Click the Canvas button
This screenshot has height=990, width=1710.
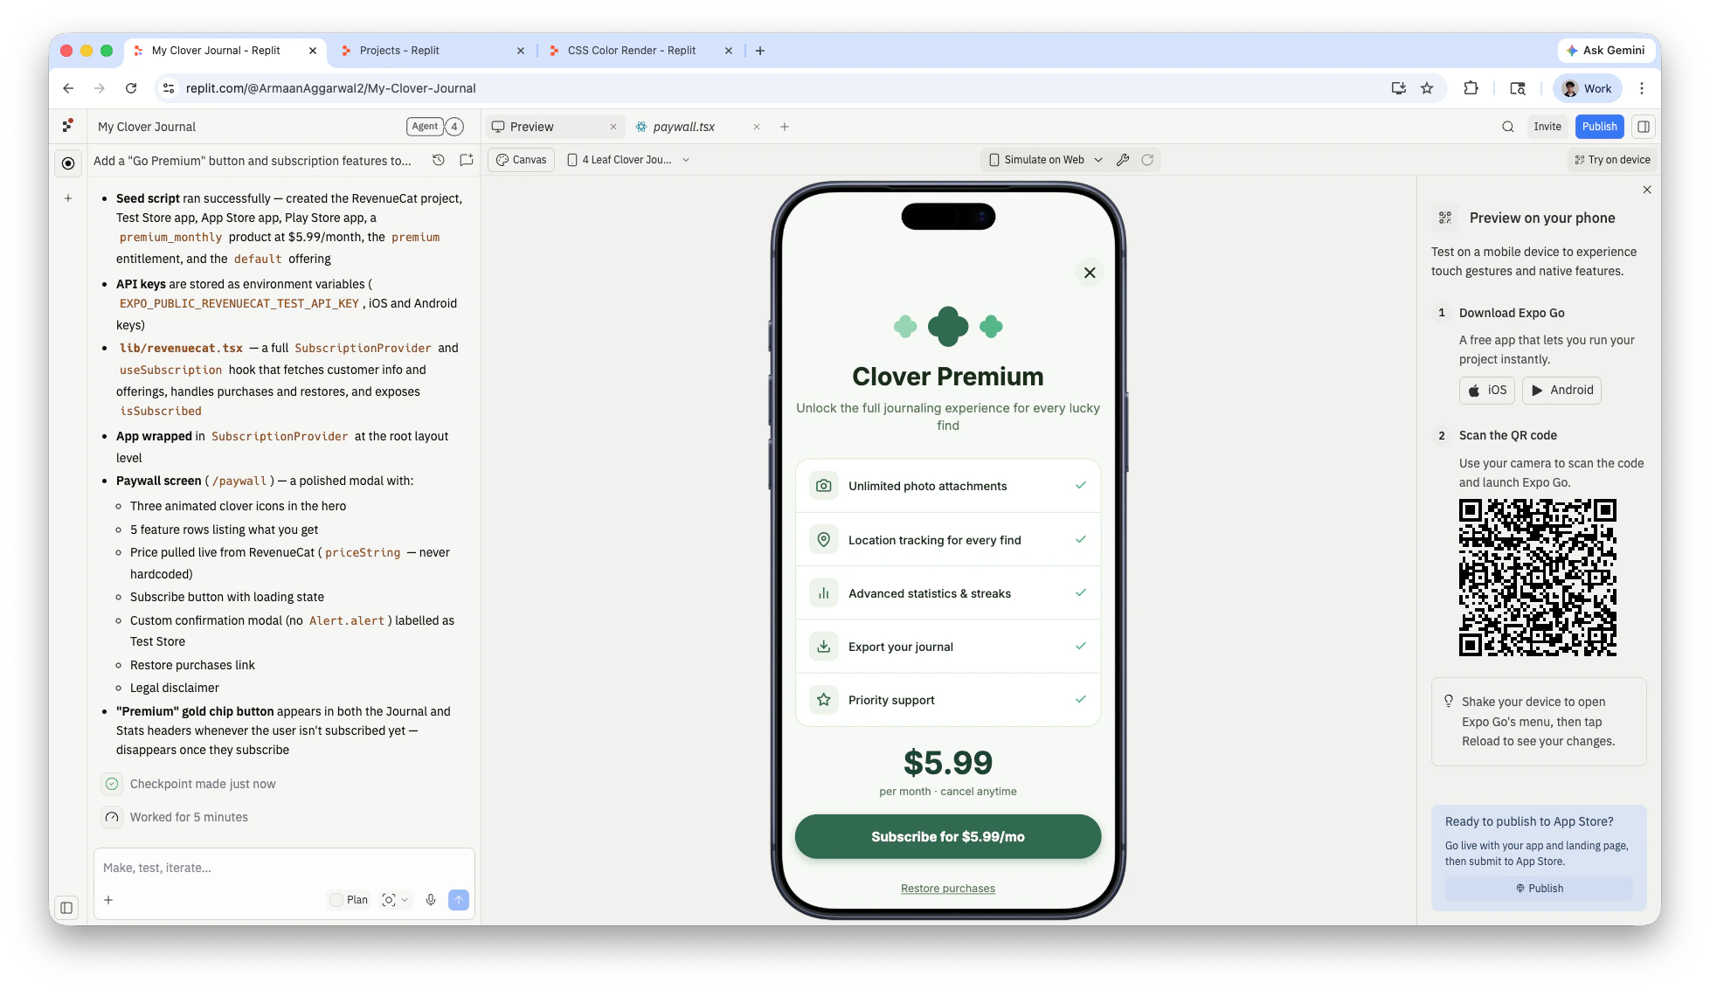[522, 160]
